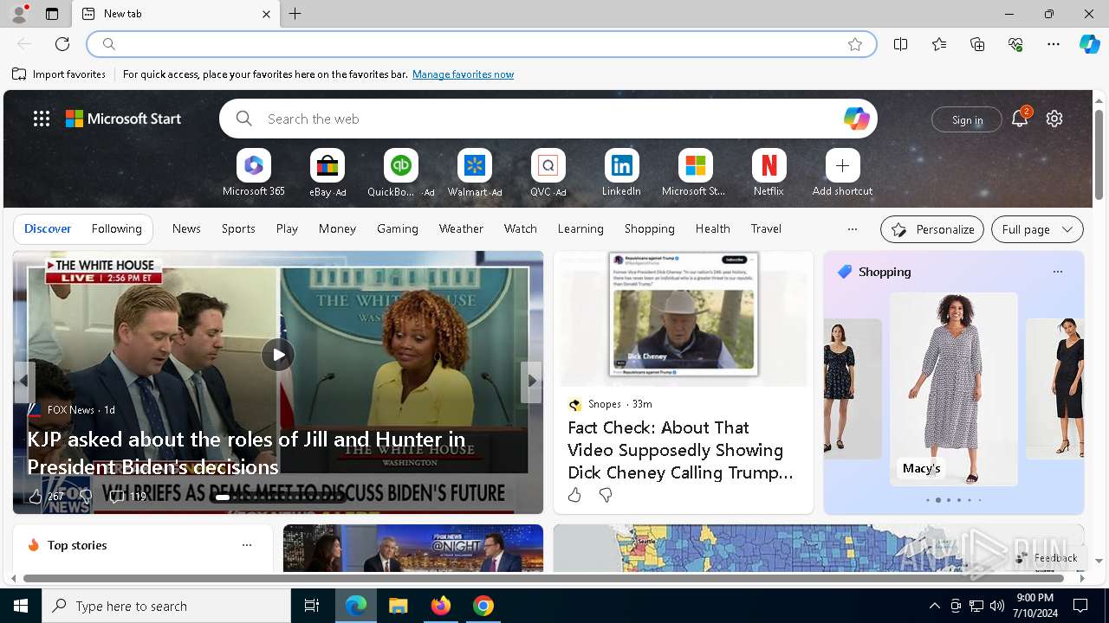Open the Play category
Image resolution: width=1109 pixels, height=623 pixels.
pos(287,228)
